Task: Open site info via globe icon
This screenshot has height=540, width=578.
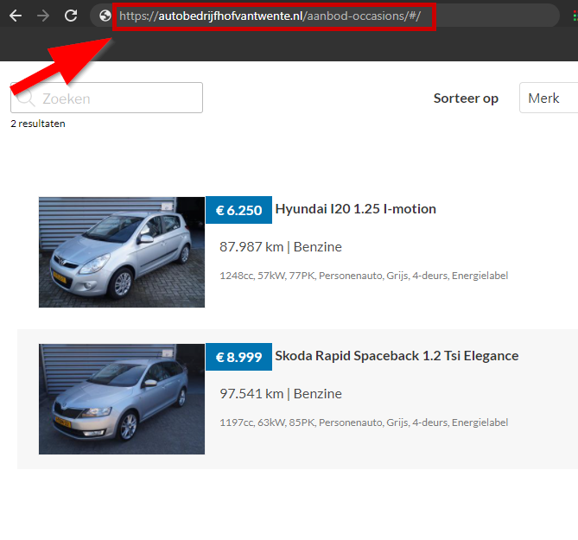Action: (x=105, y=16)
